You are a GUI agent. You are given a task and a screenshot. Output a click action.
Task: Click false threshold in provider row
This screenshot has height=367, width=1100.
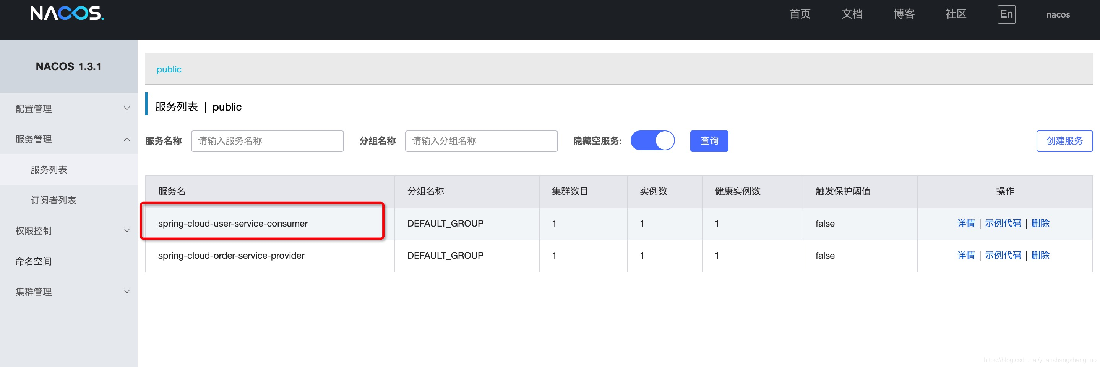coord(824,255)
